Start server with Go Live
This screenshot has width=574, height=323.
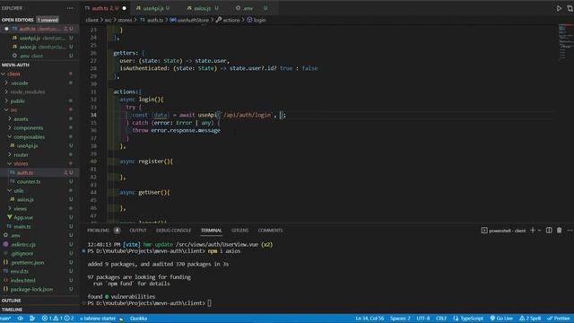point(501,319)
